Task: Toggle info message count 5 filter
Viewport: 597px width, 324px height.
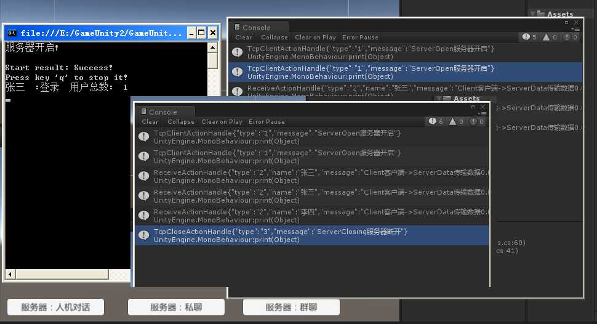Action: click(x=529, y=37)
